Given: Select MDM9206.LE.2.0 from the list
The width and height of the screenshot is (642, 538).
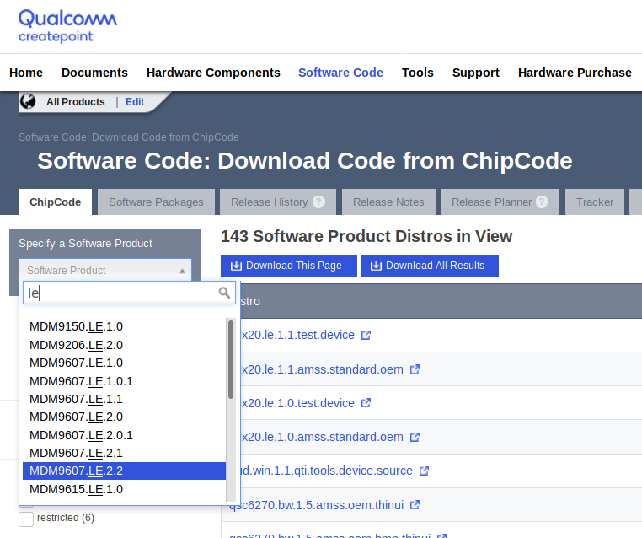Looking at the screenshot, I should (124, 345).
